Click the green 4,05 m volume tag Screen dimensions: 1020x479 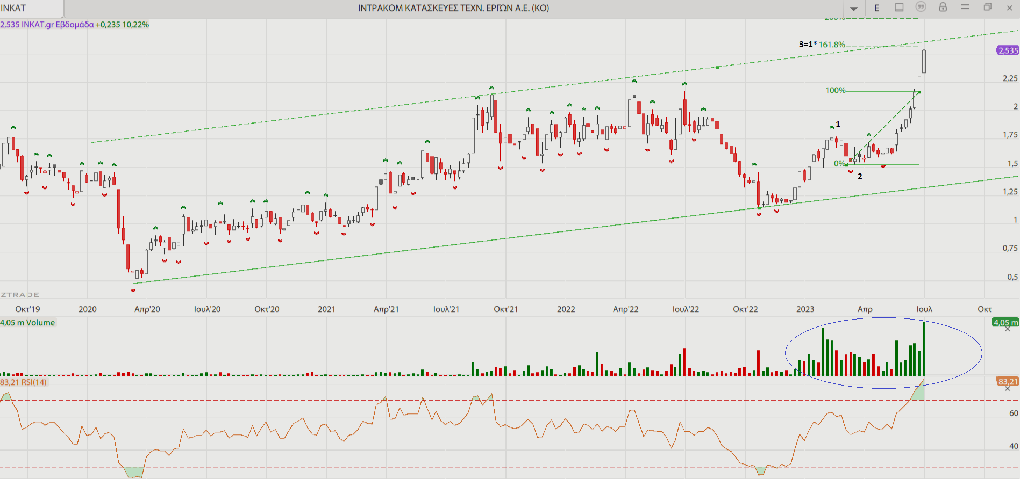(x=1005, y=322)
